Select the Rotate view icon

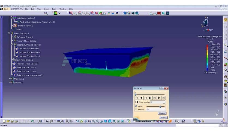click(x=90, y=121)
